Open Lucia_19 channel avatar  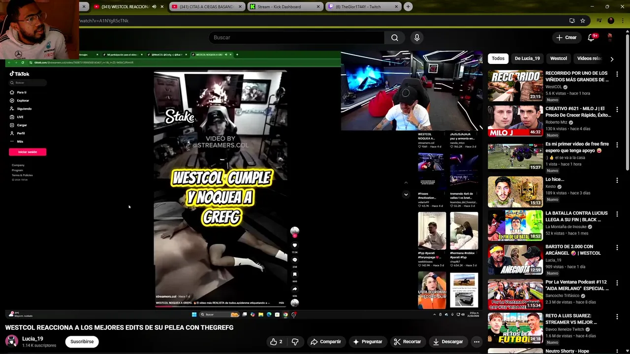click(12, 341)
